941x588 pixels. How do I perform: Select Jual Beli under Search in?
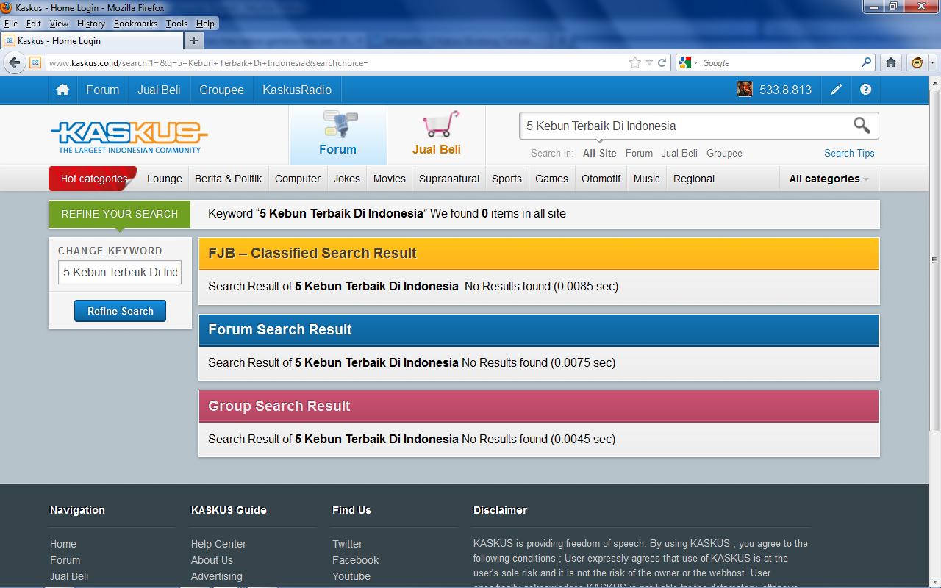(x=679, y=153)
